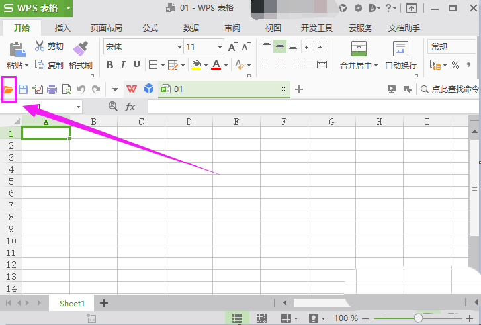Switch to the 页面布局 tab
The image size is (481, 325).
106,28
